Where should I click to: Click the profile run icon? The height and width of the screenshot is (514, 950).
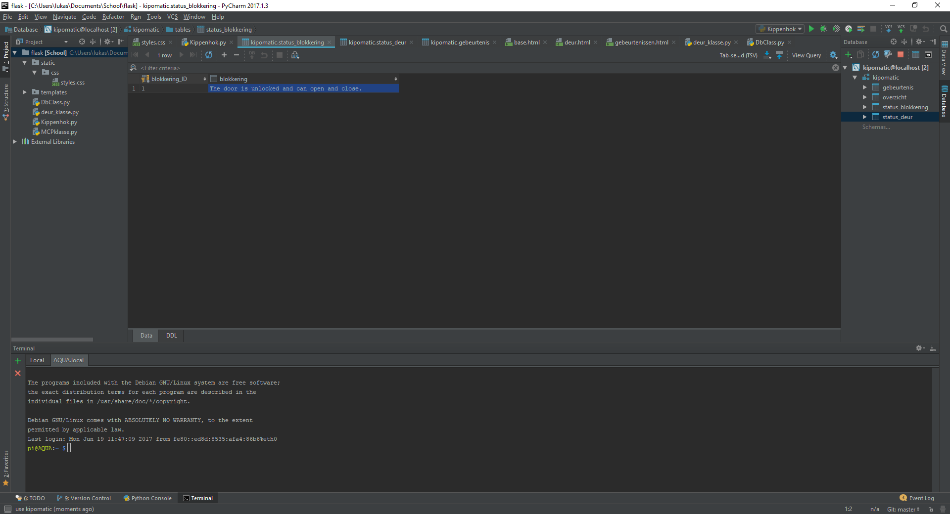(x=849, y=29)
